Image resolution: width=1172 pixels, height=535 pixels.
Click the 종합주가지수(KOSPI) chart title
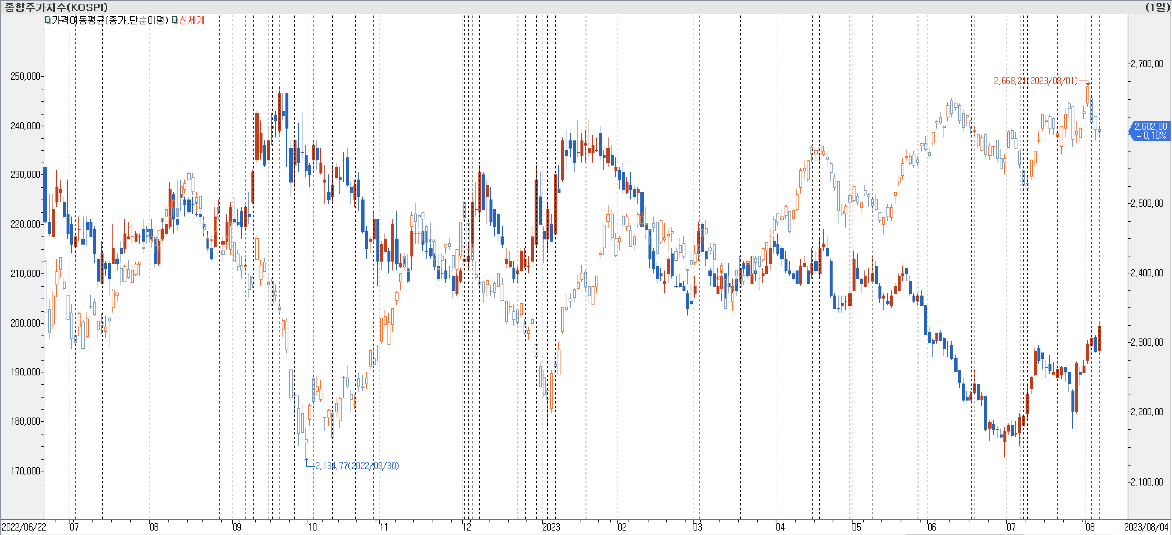57,7
